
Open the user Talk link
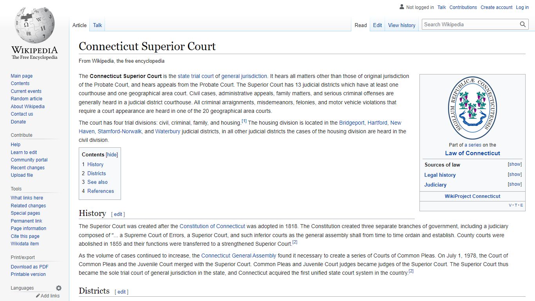pyautogui.click(x=442, y=7)
